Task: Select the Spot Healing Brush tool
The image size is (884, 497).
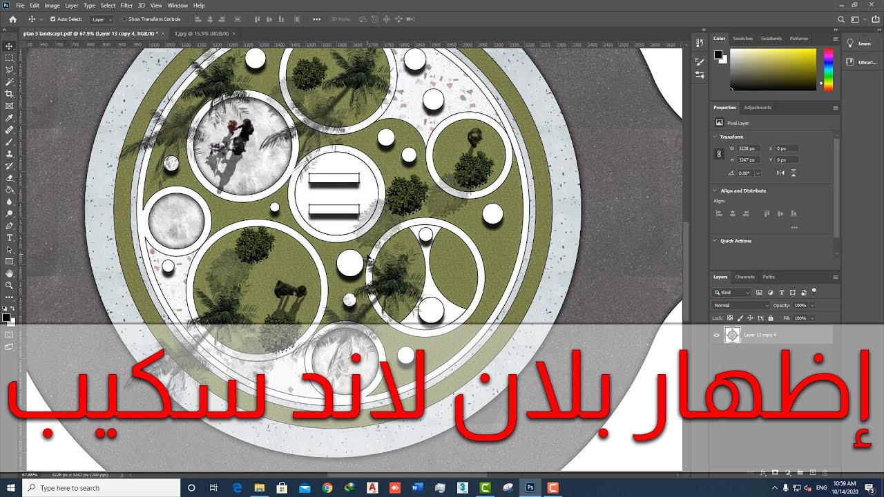Action: pyautogui.click(x=9, y=130)
